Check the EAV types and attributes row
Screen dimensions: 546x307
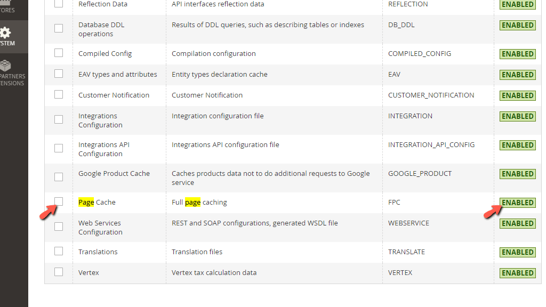point(58,74)
